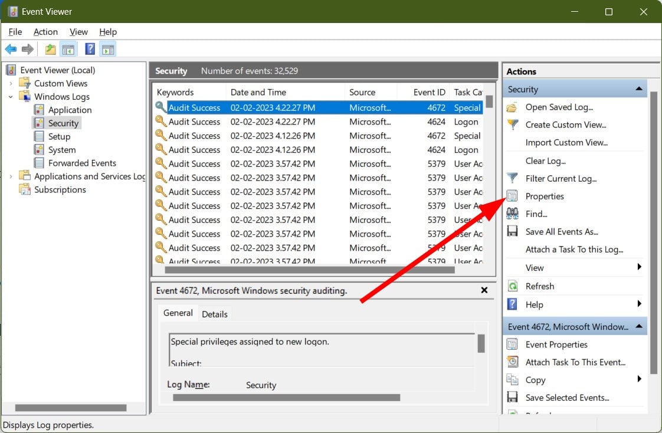Viewport: 662px width, 433px height.
Task: Open the Copy submenu arrow in Actions
Action: click(639, 379)
